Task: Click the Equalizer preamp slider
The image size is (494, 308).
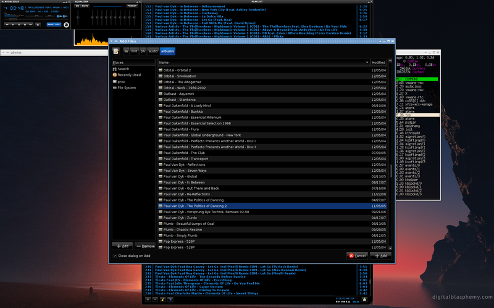Action: point(78,18)
